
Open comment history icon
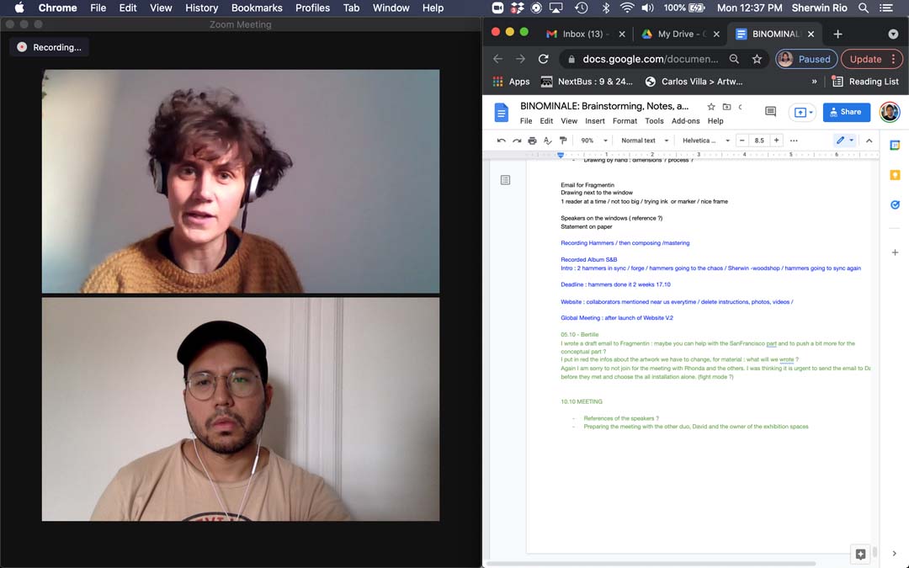770,112
